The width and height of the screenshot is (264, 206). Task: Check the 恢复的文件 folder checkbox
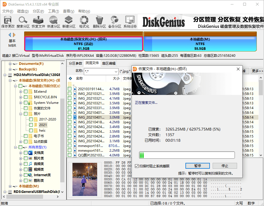26,108
